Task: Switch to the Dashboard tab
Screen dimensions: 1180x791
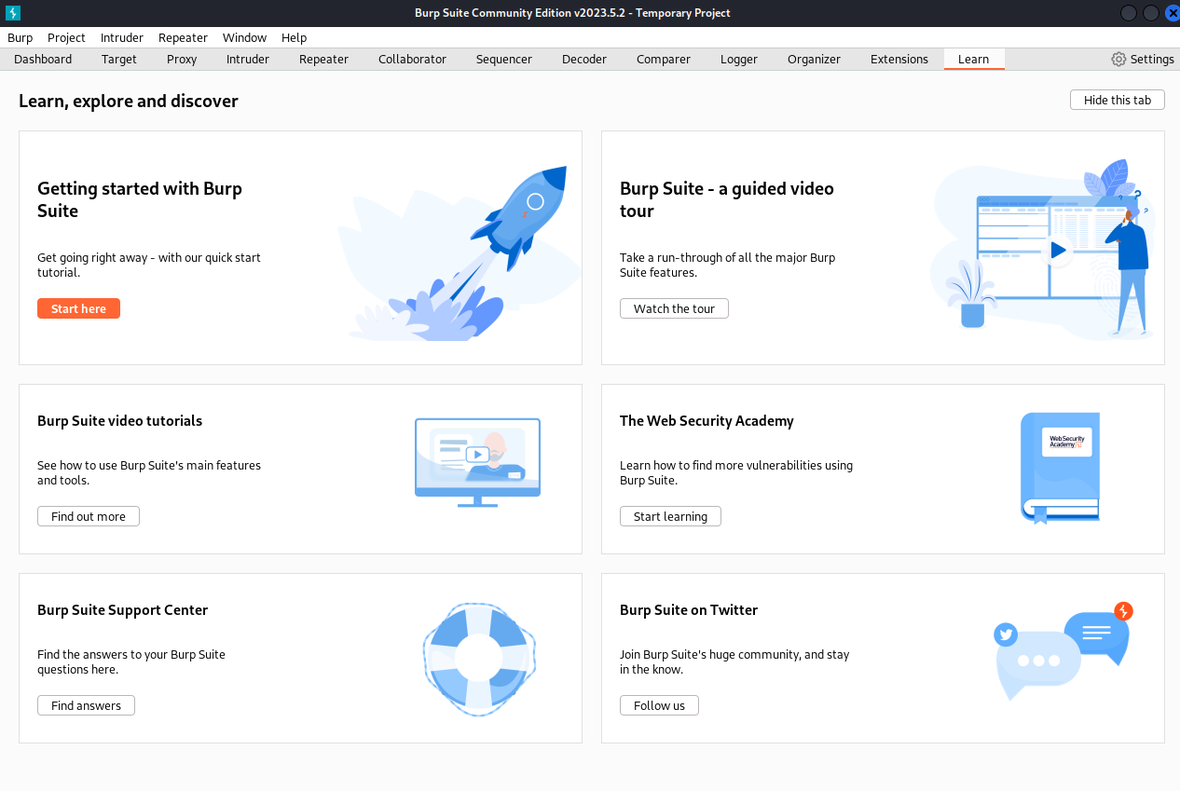Action: pos(43,59)
